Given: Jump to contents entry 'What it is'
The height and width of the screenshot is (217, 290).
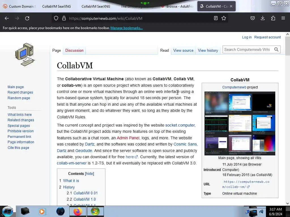Looking at the screenshot, I should tap(71, 181).
